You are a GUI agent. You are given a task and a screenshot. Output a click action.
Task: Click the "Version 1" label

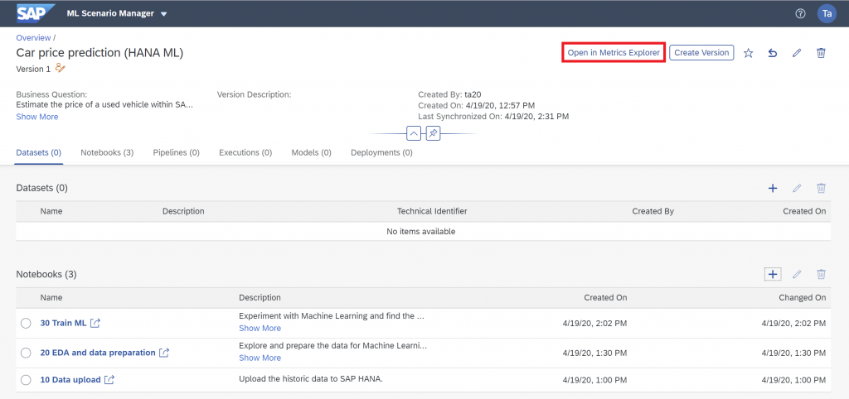pyautogui.click(x=33, y=69)
